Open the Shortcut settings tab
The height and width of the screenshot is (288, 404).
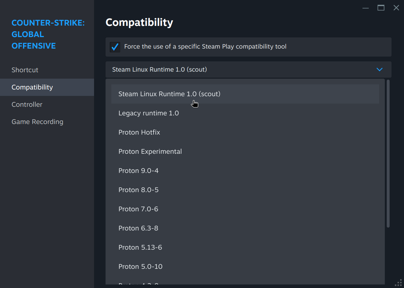[x=47, y=70]
